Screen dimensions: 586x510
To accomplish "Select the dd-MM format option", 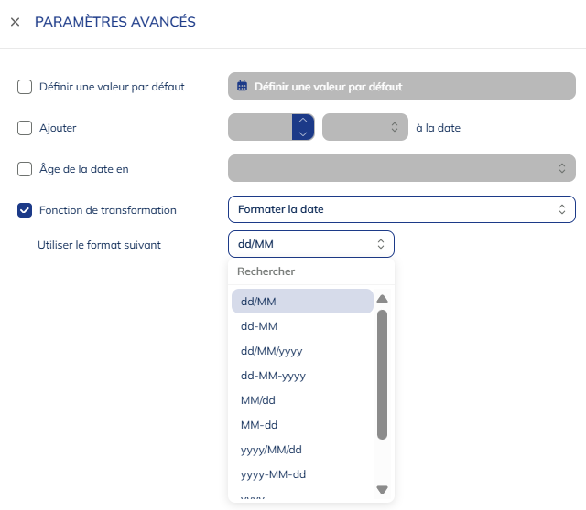I will click(259, 326).
